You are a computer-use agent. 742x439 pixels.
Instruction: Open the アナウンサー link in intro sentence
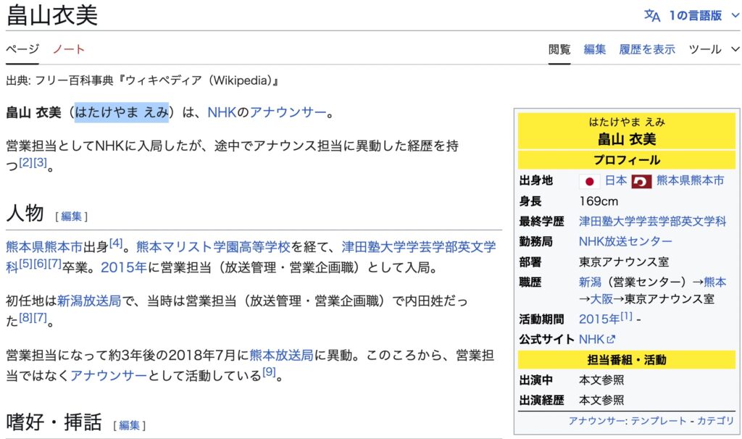coord(288,112)
